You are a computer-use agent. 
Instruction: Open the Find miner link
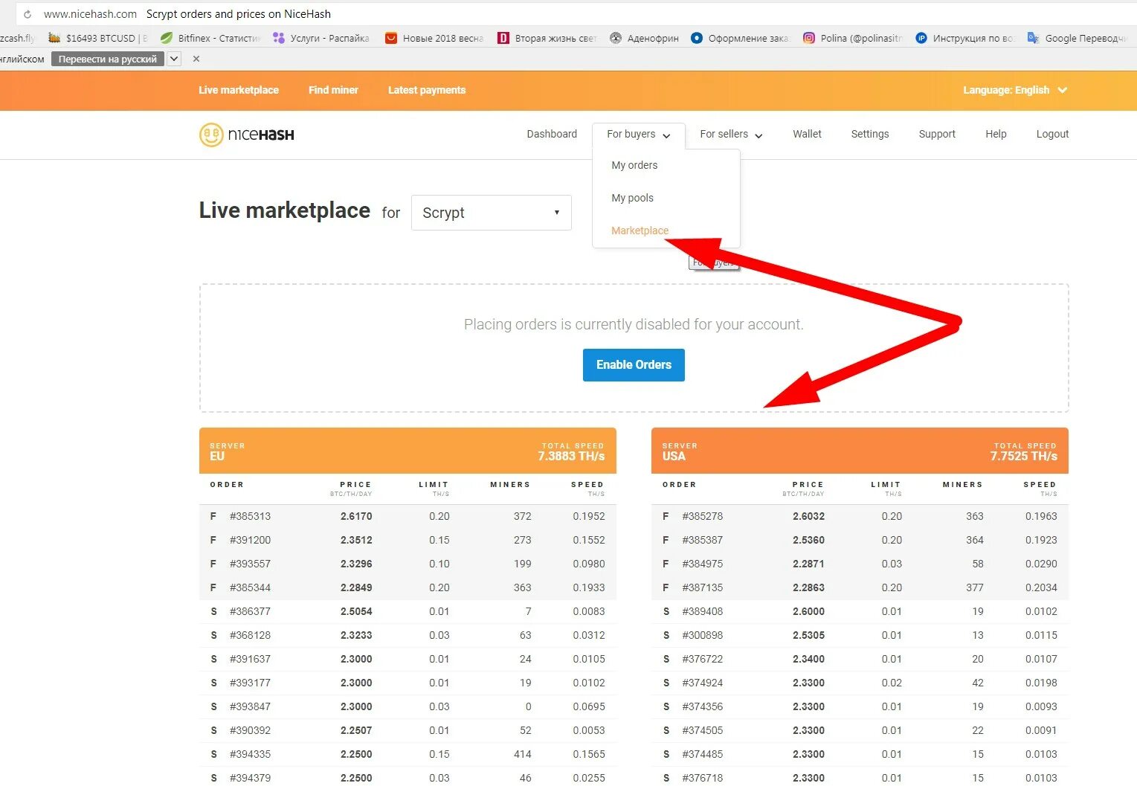[x=333, y=90]
